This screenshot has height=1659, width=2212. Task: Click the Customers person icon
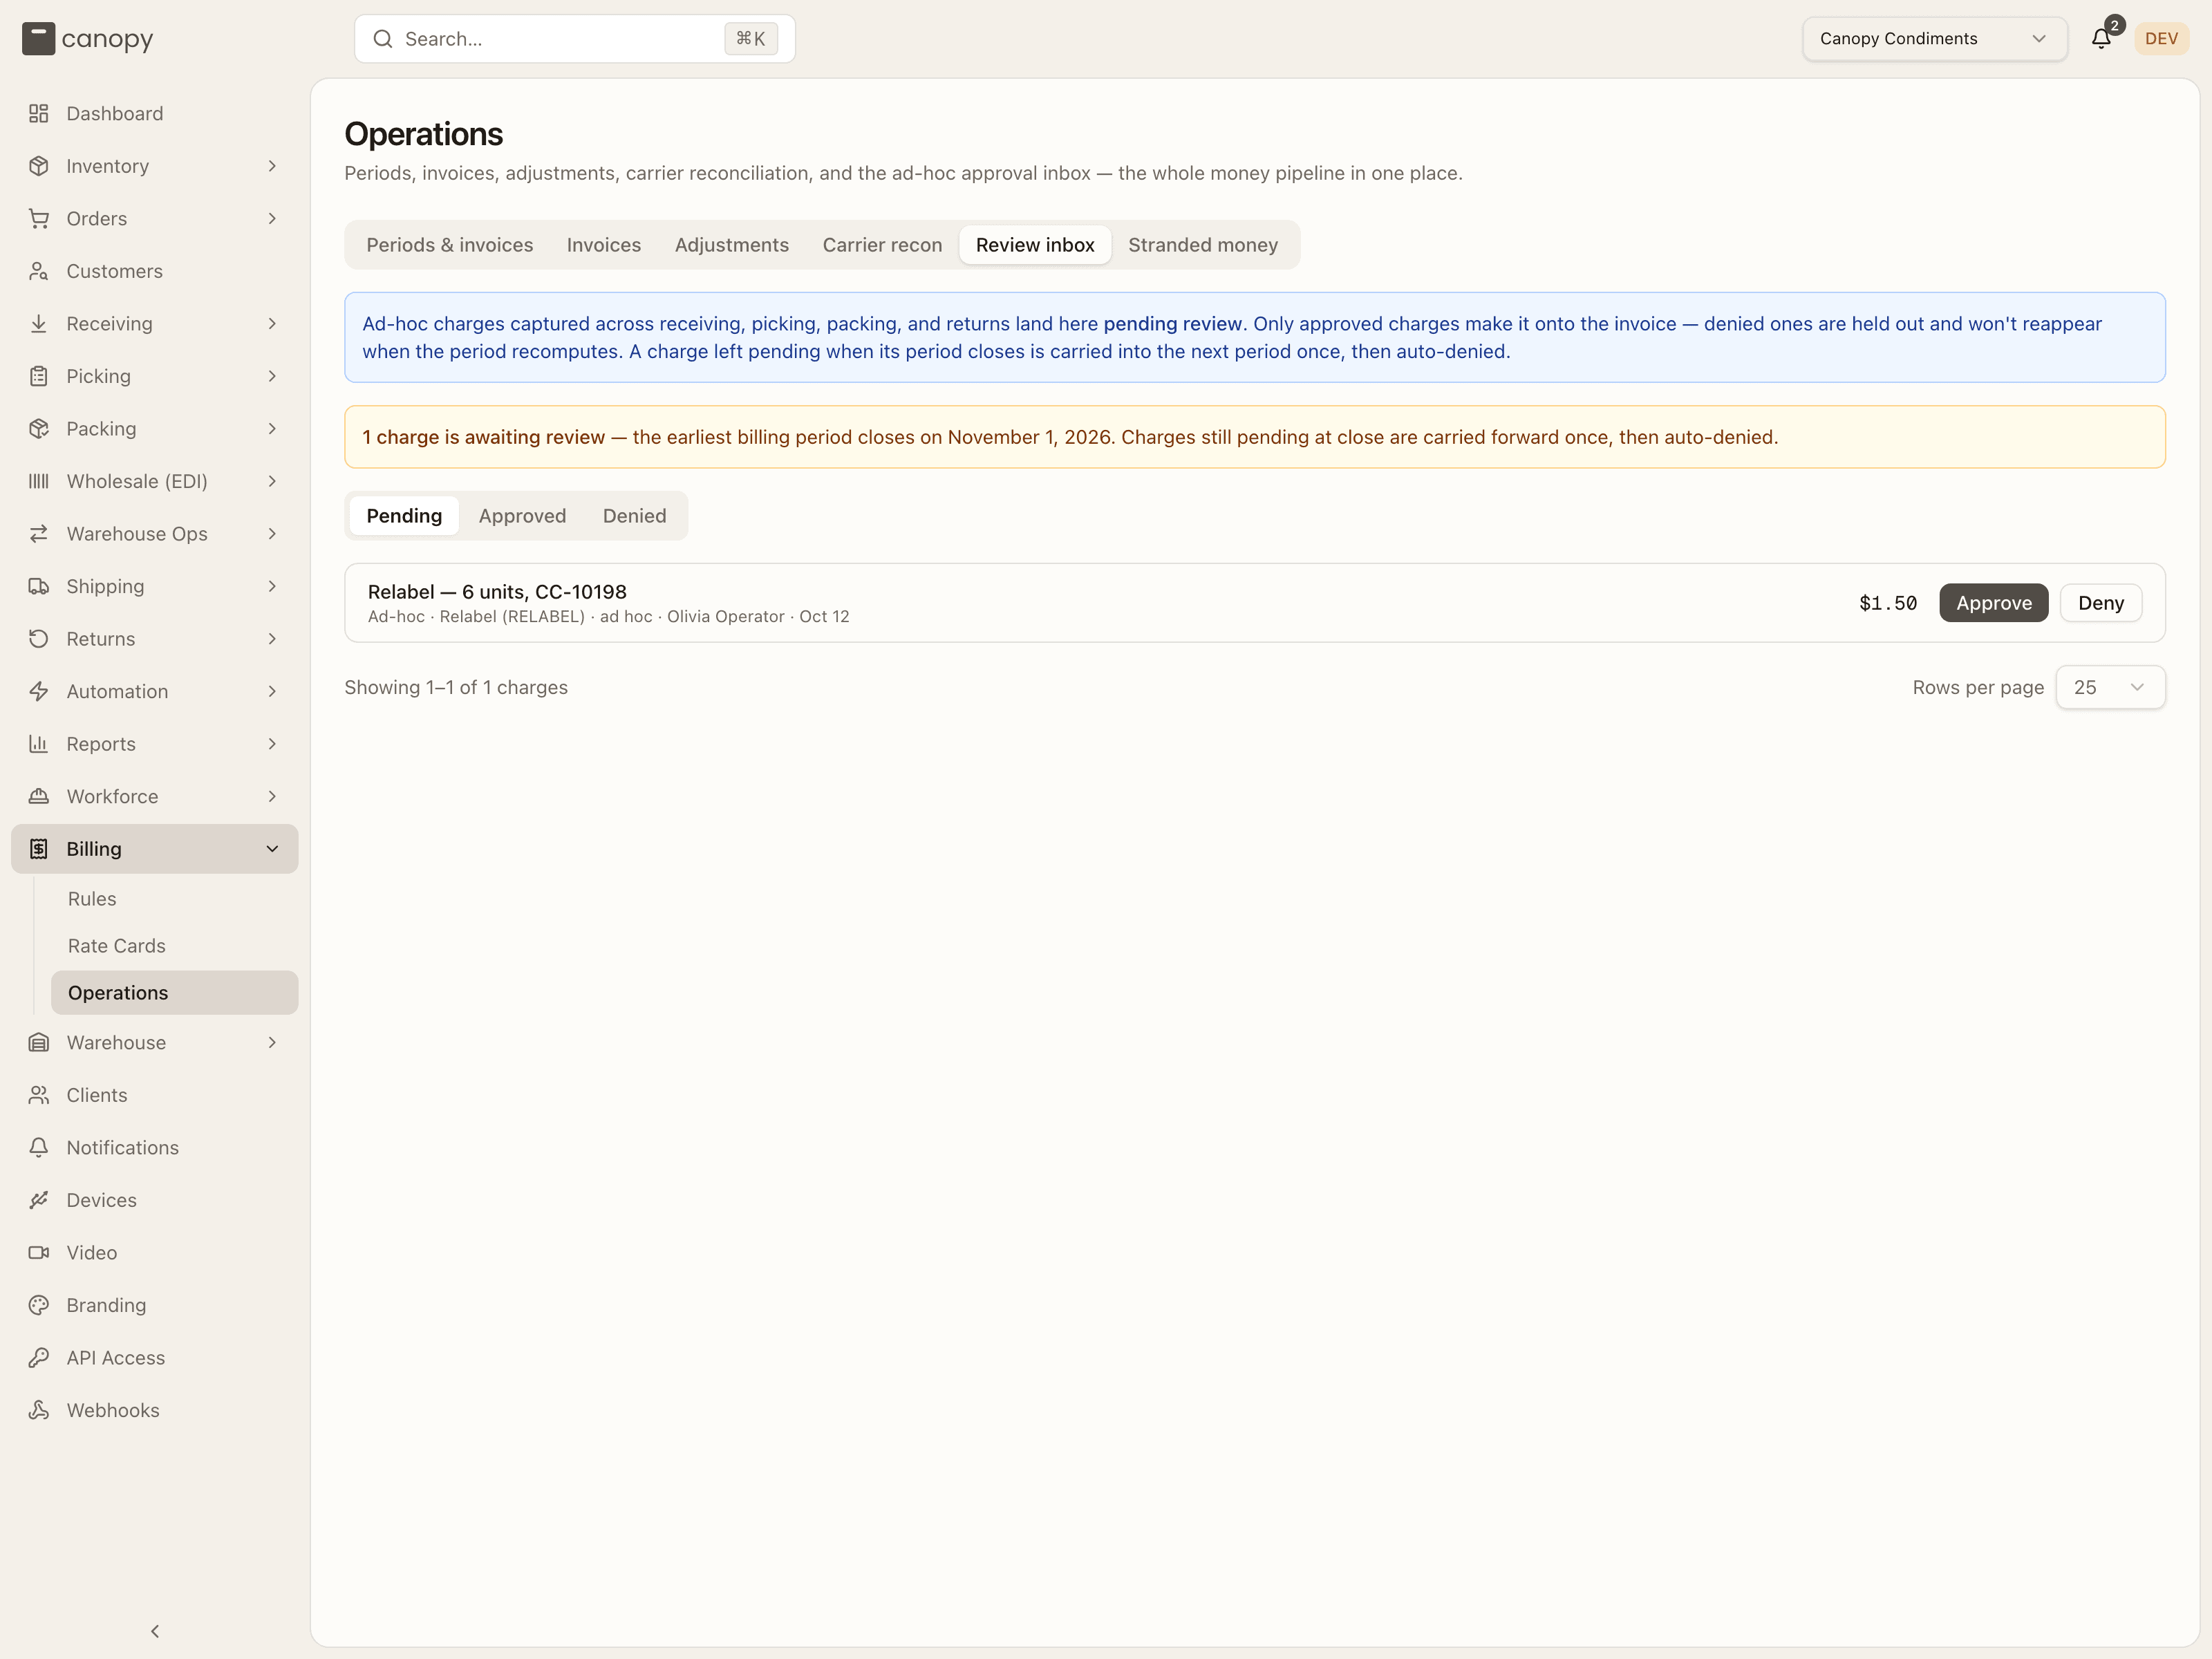pos(39,271)
